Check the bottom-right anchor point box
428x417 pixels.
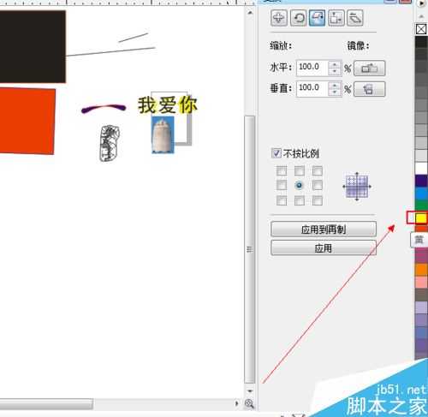coord(318,200)
